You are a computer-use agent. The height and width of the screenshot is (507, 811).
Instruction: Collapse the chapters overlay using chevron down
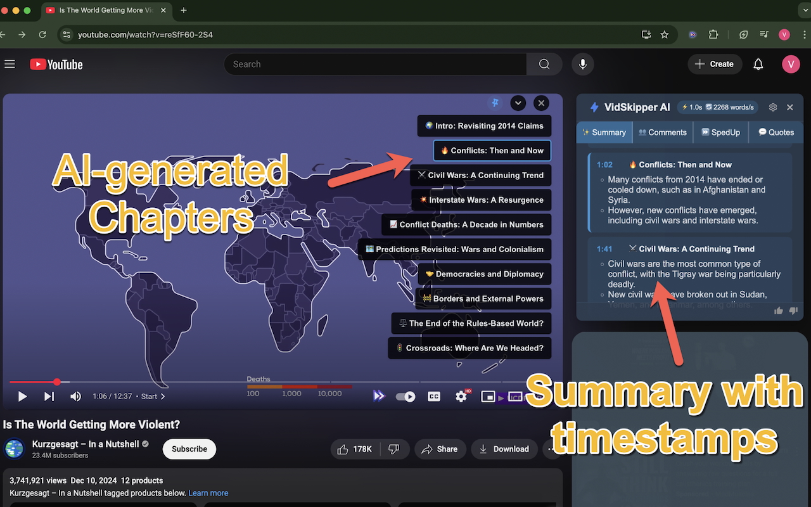[518, 103]
